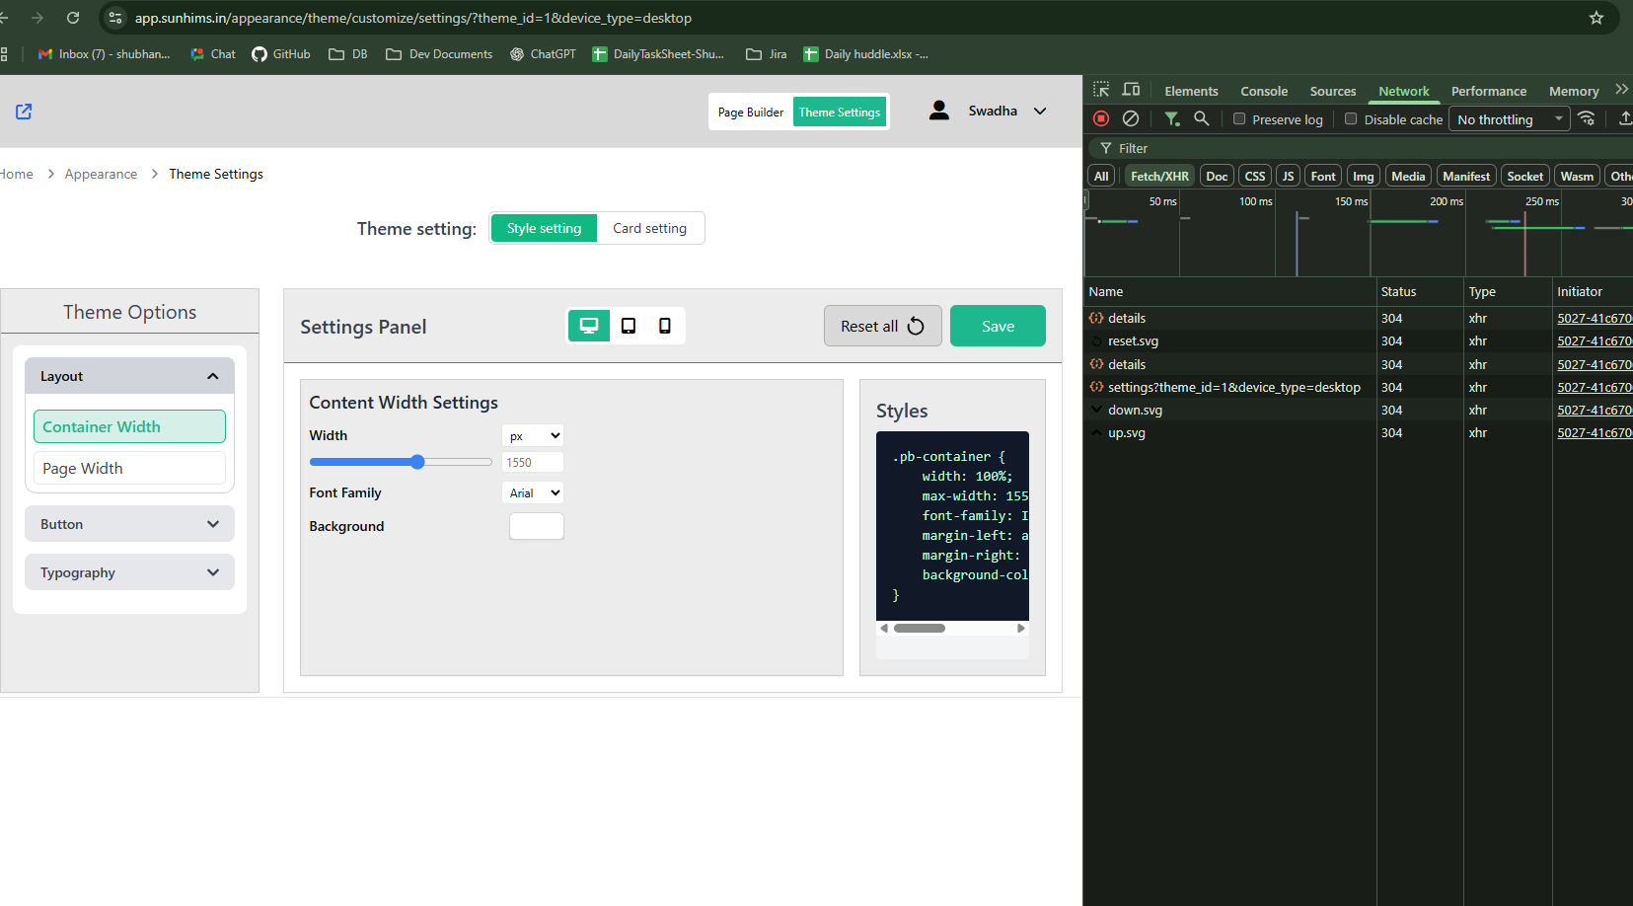The width and height of the screenshot is (1633, 906).
Task: Stop recording network log
Action: pyautogui.click(x=1101, y=118)
